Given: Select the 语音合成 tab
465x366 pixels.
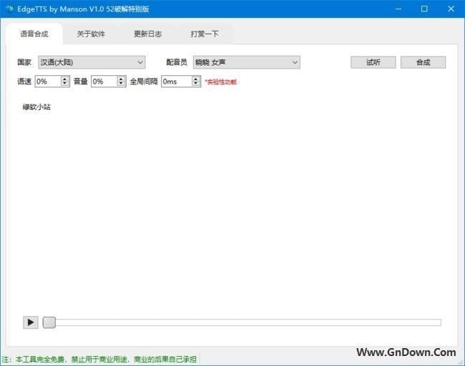Looking at the screenshot, I should [x=34, y=34].
